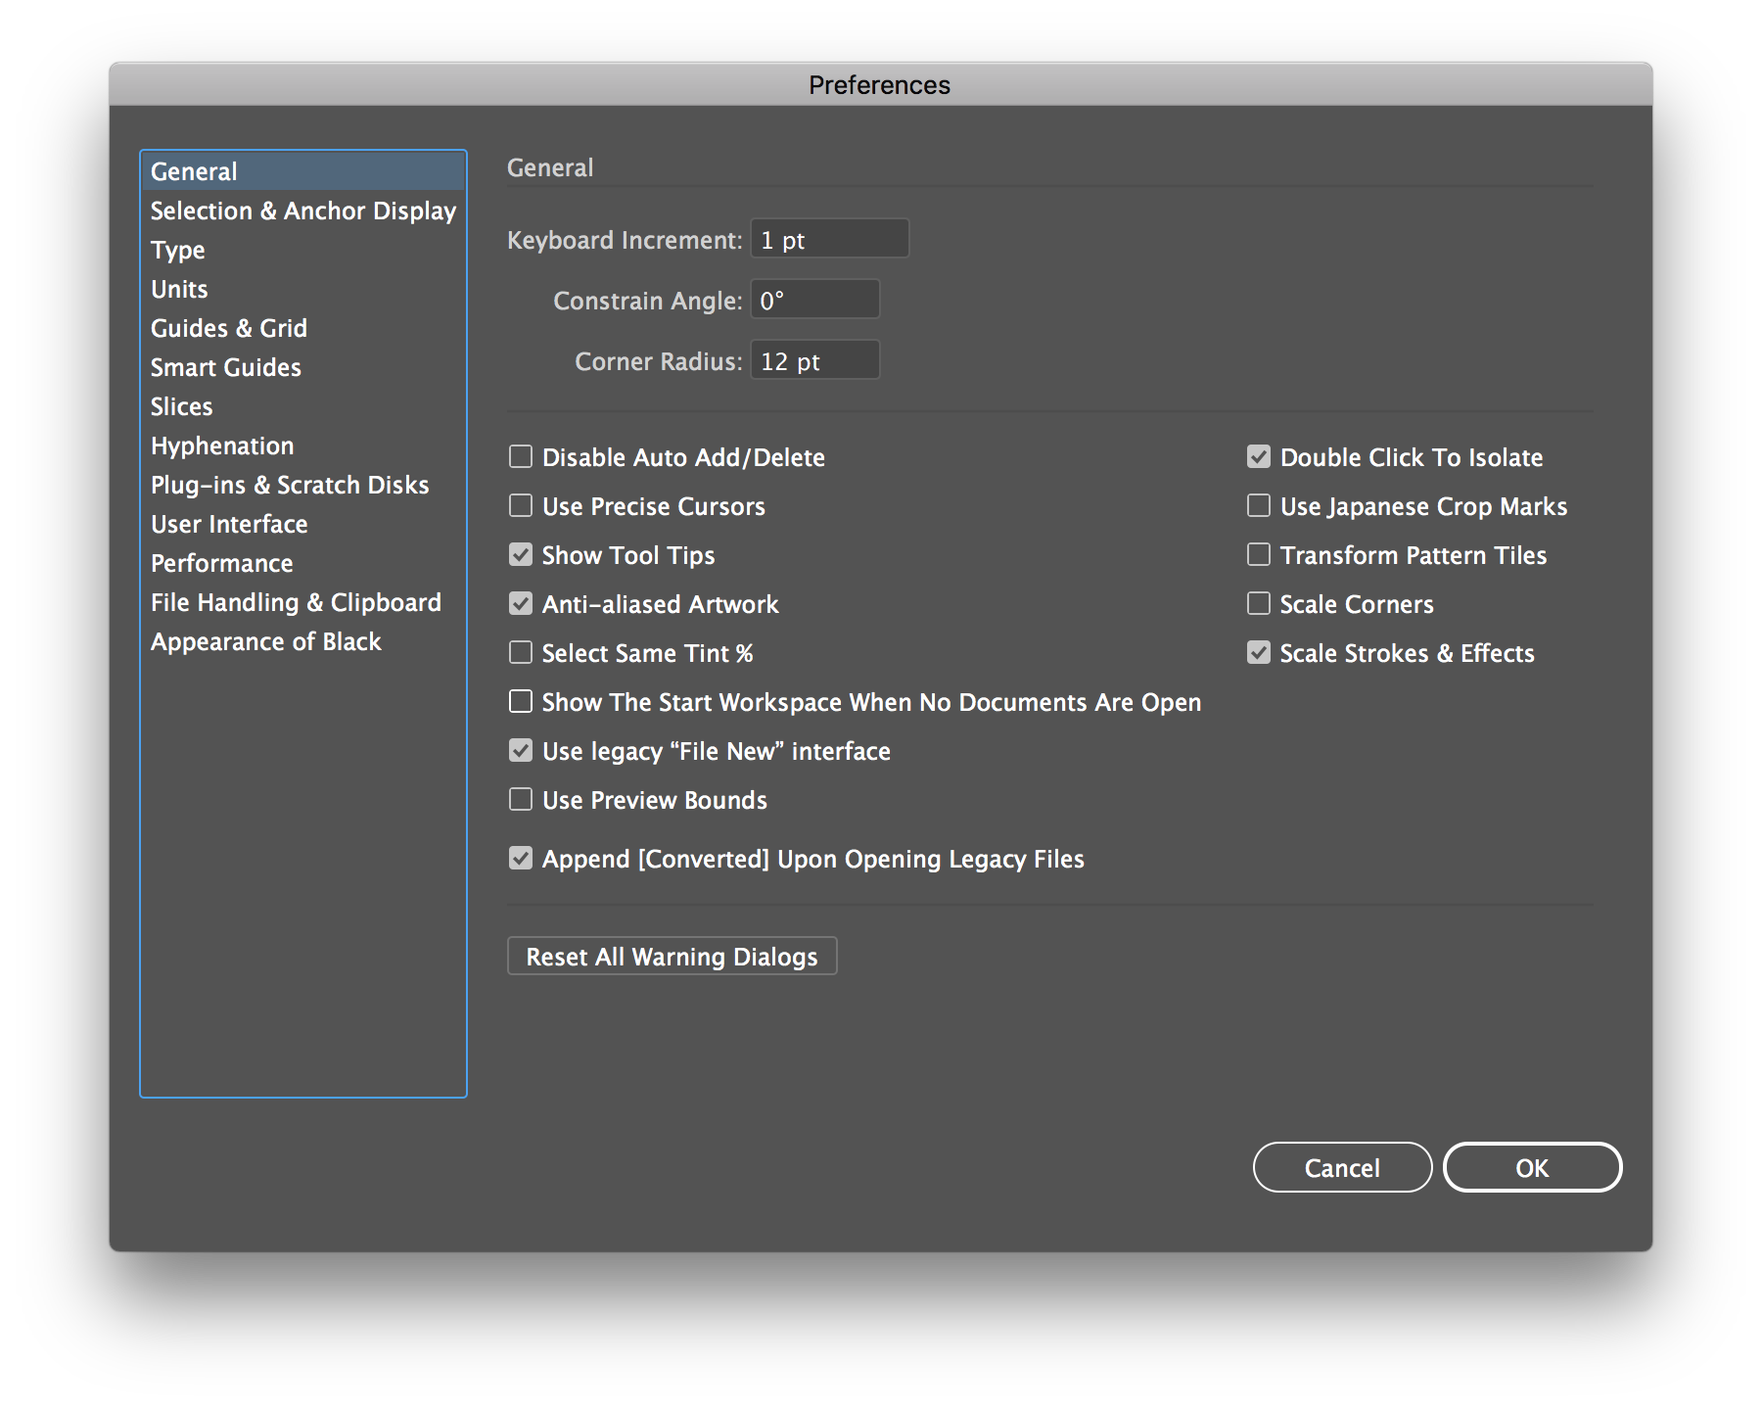Open Hyphenation preferences
The width and height of the screenshot is (1762, 1408).
(303, 446)
